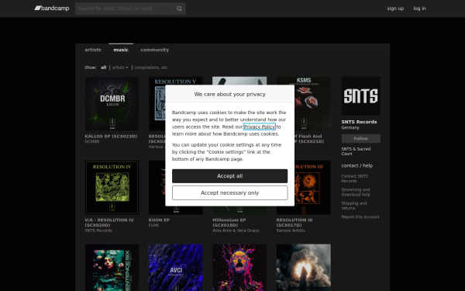The width and height of the screenshot is (465, 291).
Task: Open the RESOLUTION V album cover
Action: (157, 104)
